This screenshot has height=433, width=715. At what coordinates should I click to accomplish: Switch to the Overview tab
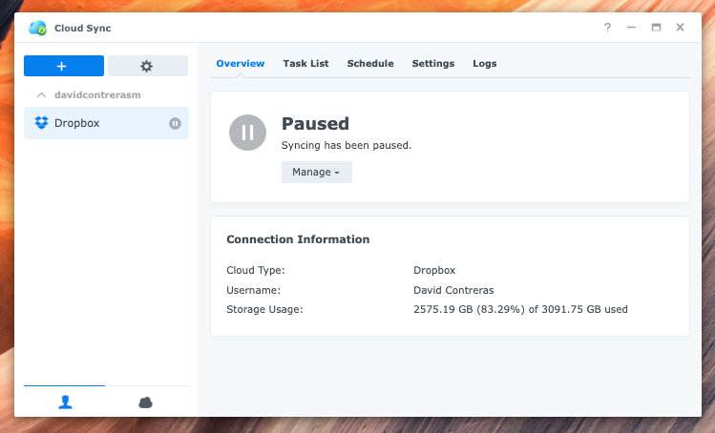pos(241,63)
